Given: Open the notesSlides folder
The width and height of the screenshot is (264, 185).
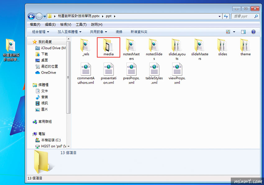Looking at the screenshot, I should 154,49.
